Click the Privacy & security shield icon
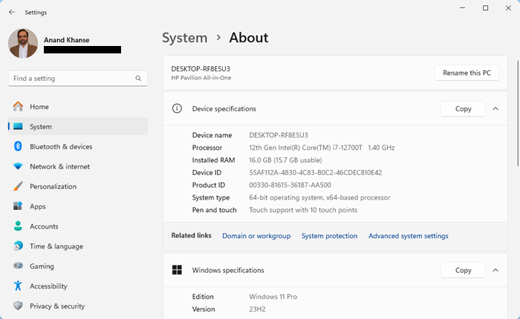This screenshot has width=520, height=319. click(x=18, y=306)
